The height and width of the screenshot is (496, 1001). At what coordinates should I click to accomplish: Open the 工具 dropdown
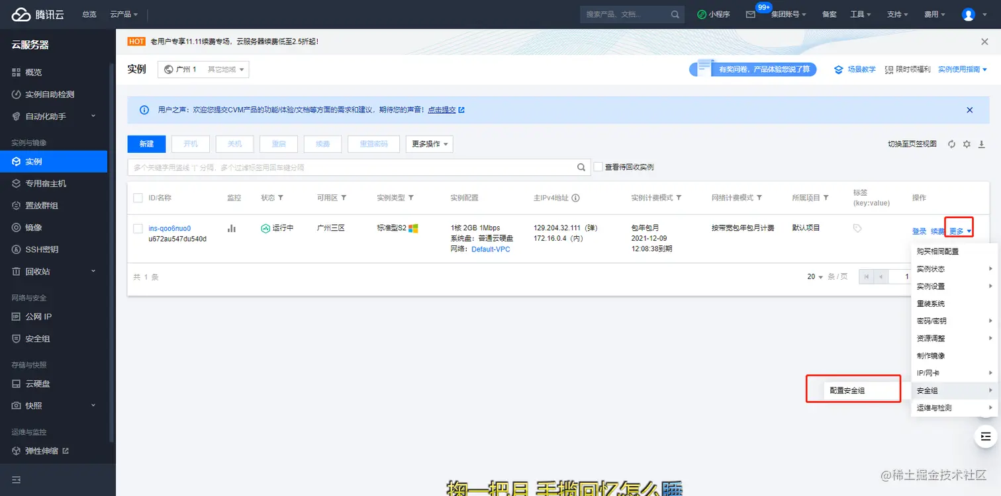pos(861,15)
